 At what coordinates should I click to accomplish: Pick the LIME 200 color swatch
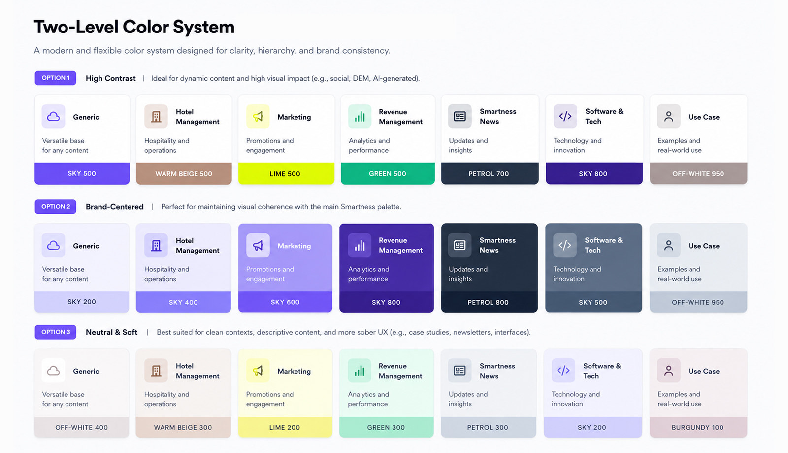point(285,427)
